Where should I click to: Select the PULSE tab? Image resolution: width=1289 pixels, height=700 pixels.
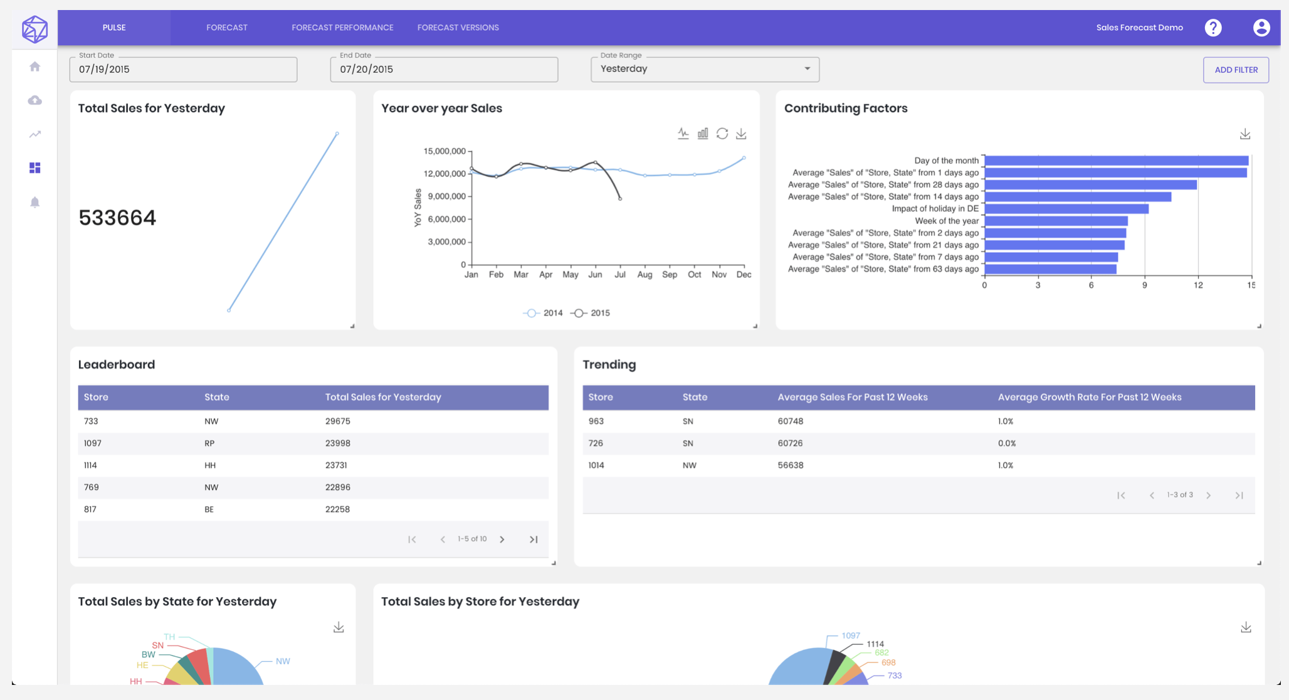(x=114, y=28)
